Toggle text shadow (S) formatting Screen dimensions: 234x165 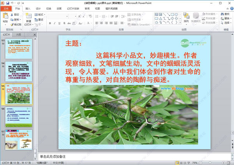click(64, 23)
